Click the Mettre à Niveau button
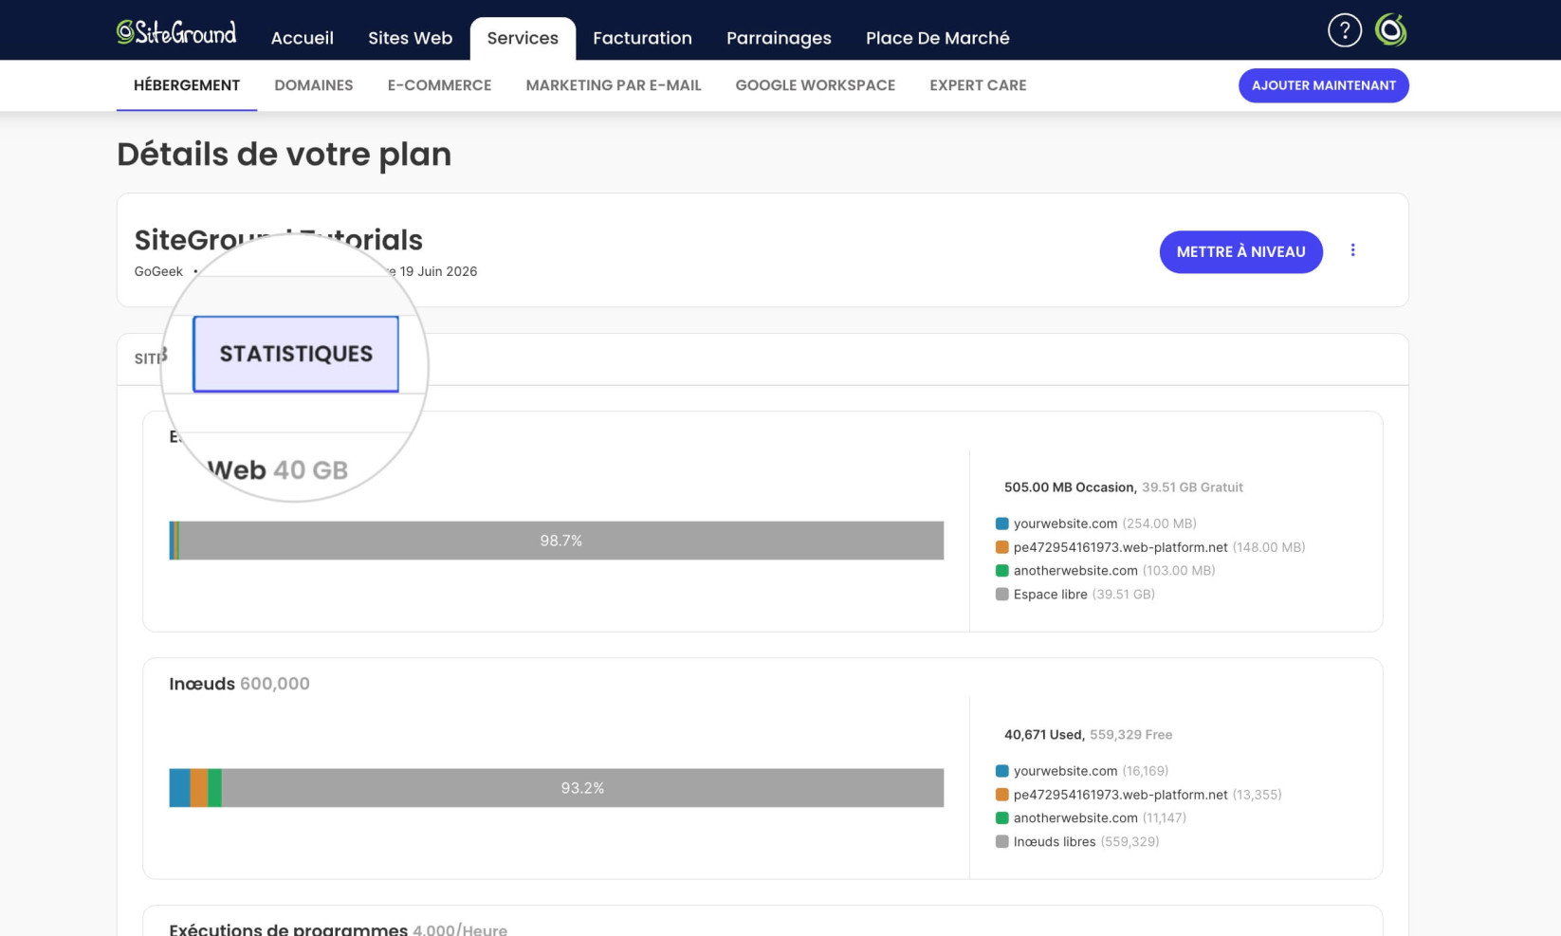The height and width of the screenshot is (936, 1561). [1240, 251]
